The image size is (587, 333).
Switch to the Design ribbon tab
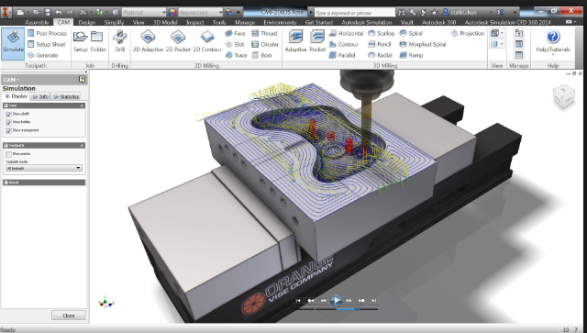click(x=87, y=22)
